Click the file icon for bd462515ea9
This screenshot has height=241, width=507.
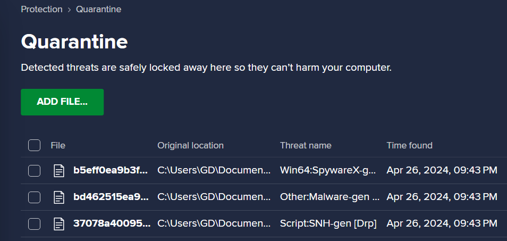pyautogui.click(x=59, y=197)
